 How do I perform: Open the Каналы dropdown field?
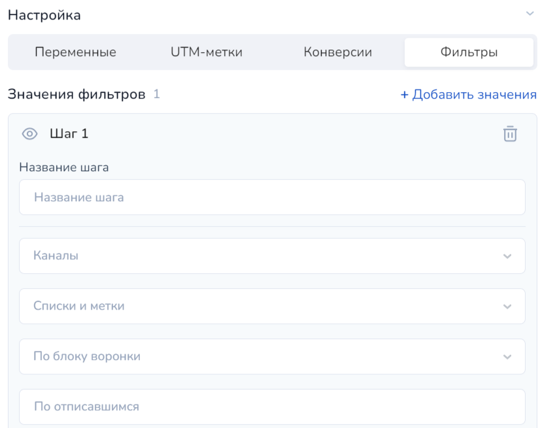tap(261, 256)
